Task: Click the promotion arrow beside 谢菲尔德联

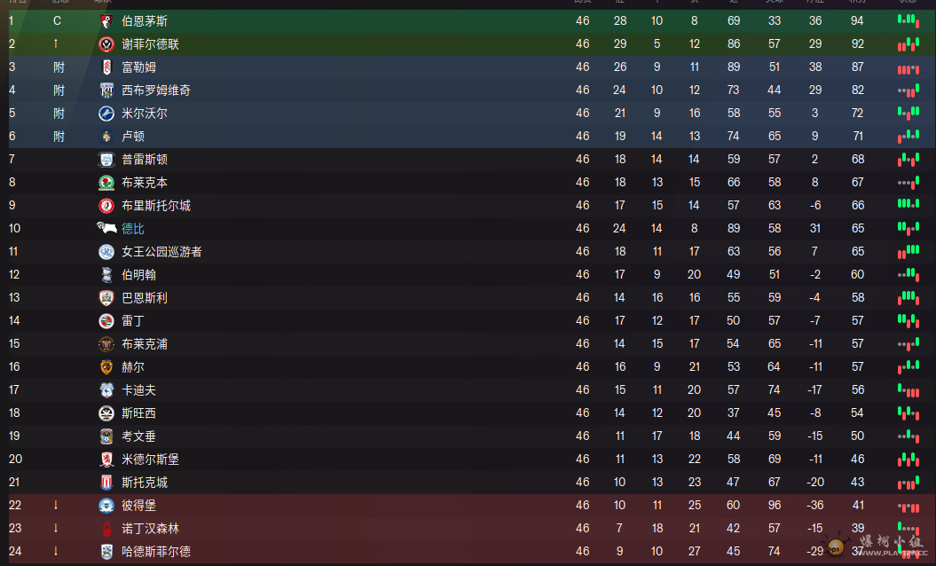Action: click(x=56, y=43)
